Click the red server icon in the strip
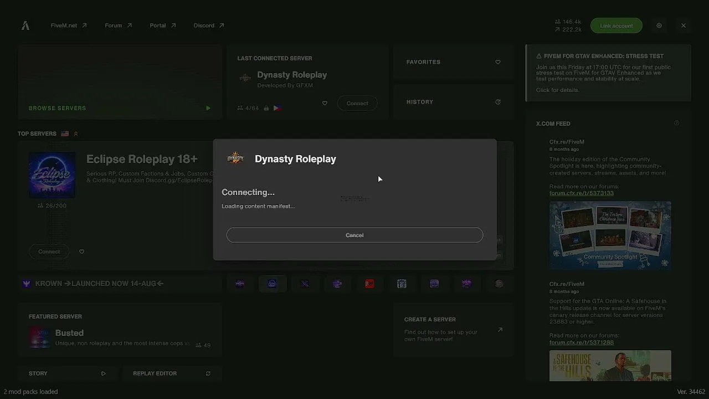709x399 pixels. 369,284
